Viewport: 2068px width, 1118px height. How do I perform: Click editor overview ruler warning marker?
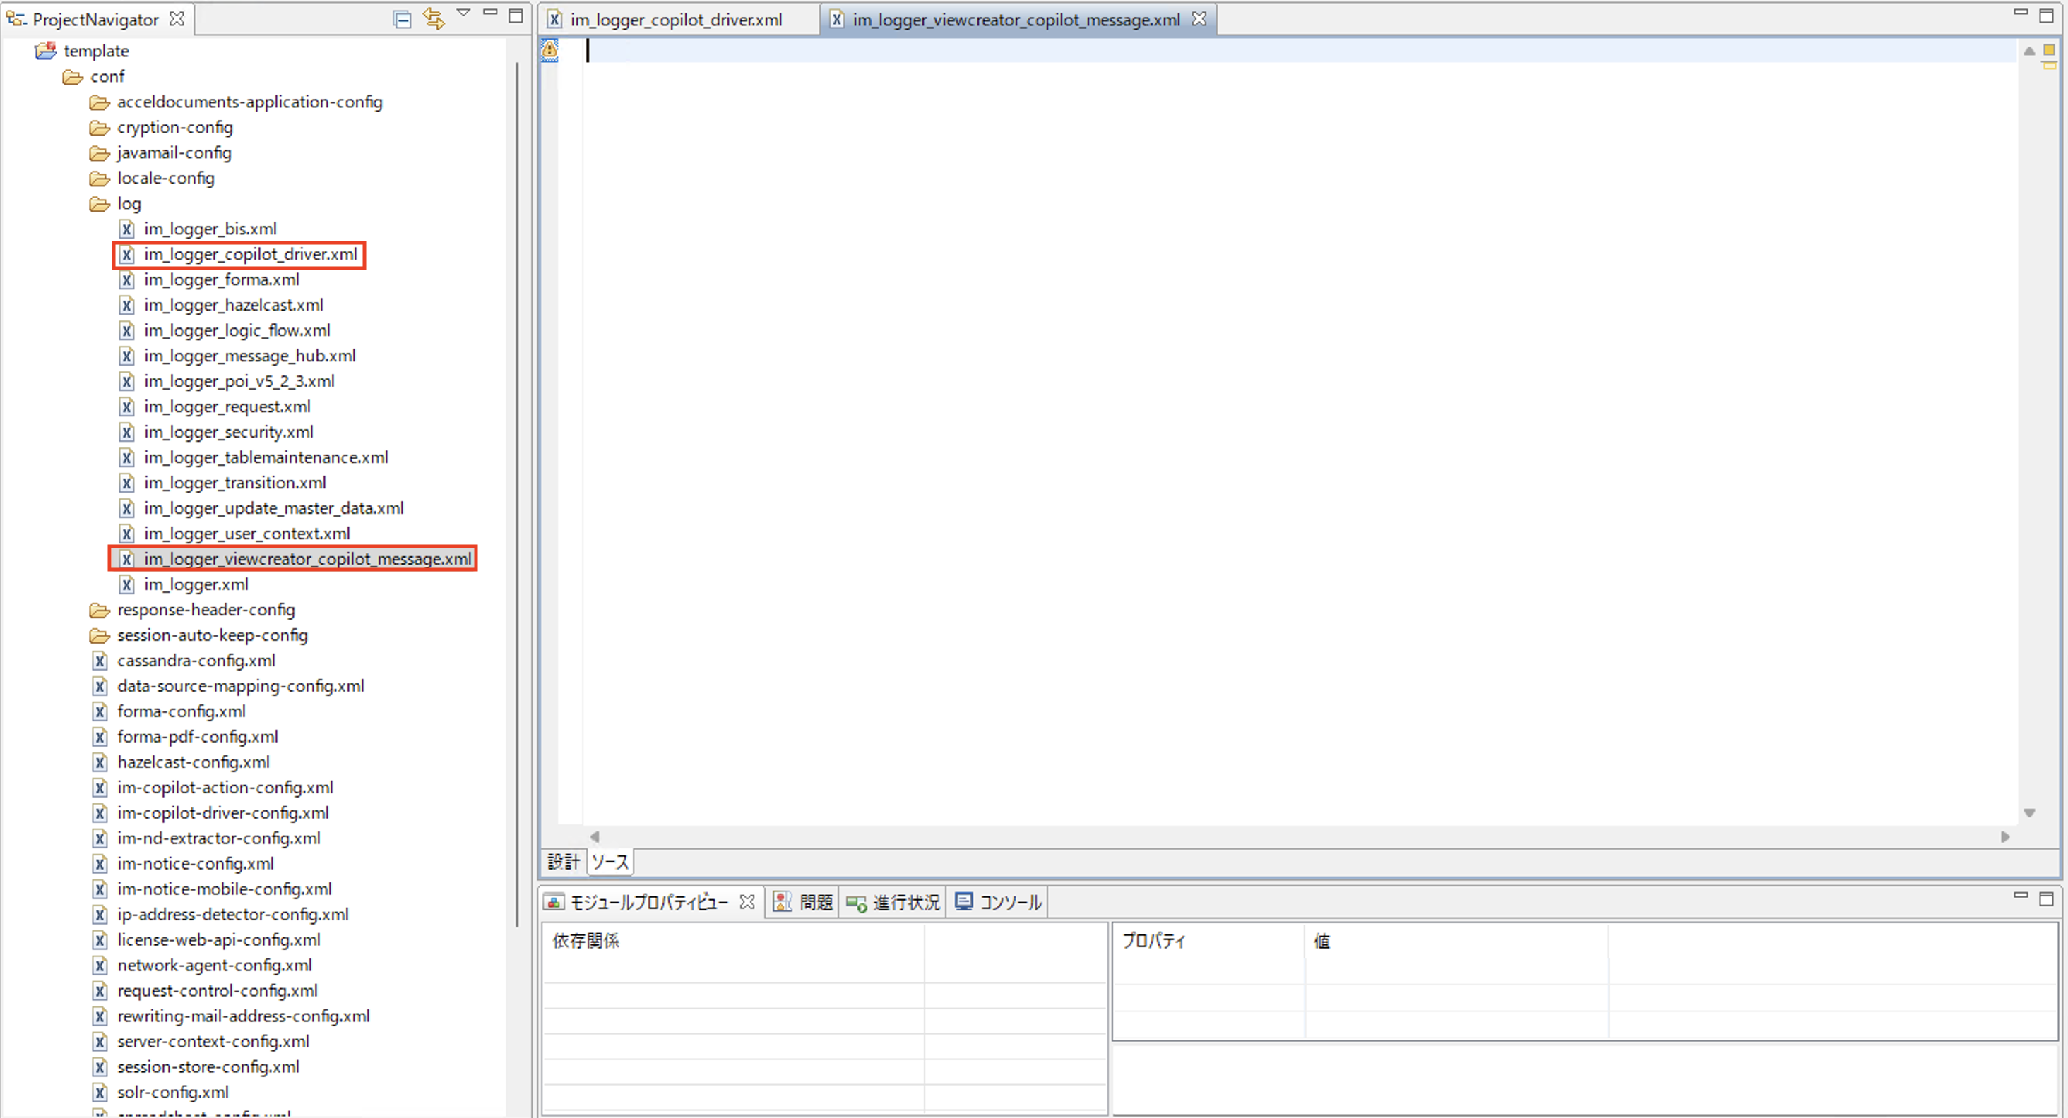2049,66
